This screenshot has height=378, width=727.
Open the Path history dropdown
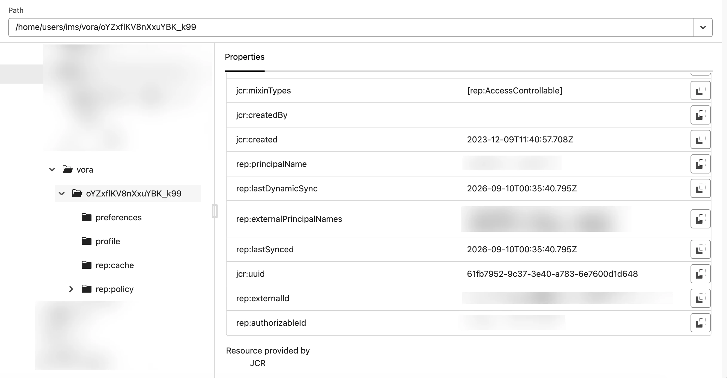pos(703,27)
